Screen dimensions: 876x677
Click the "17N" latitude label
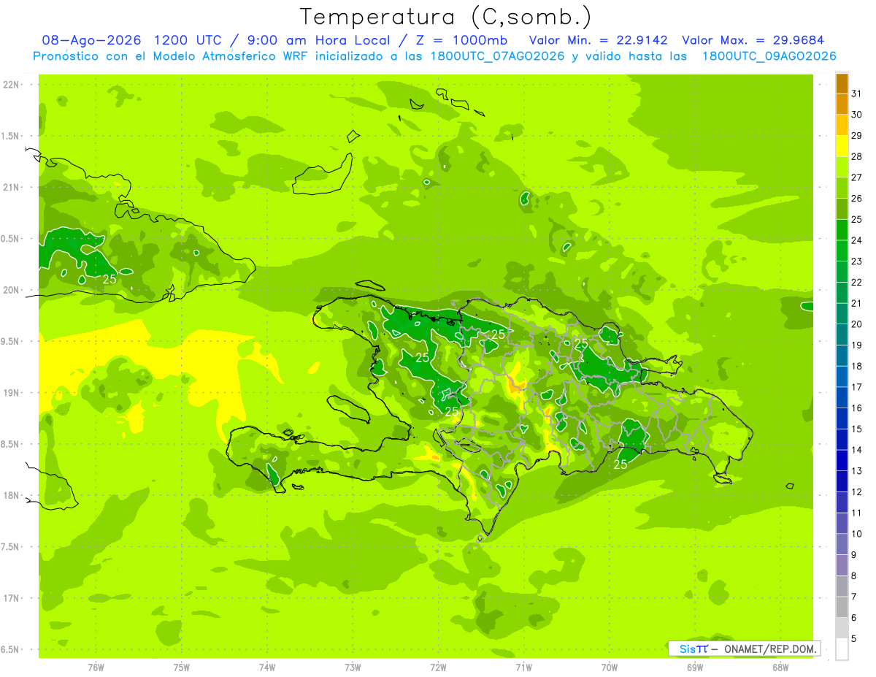click(11, 598)
